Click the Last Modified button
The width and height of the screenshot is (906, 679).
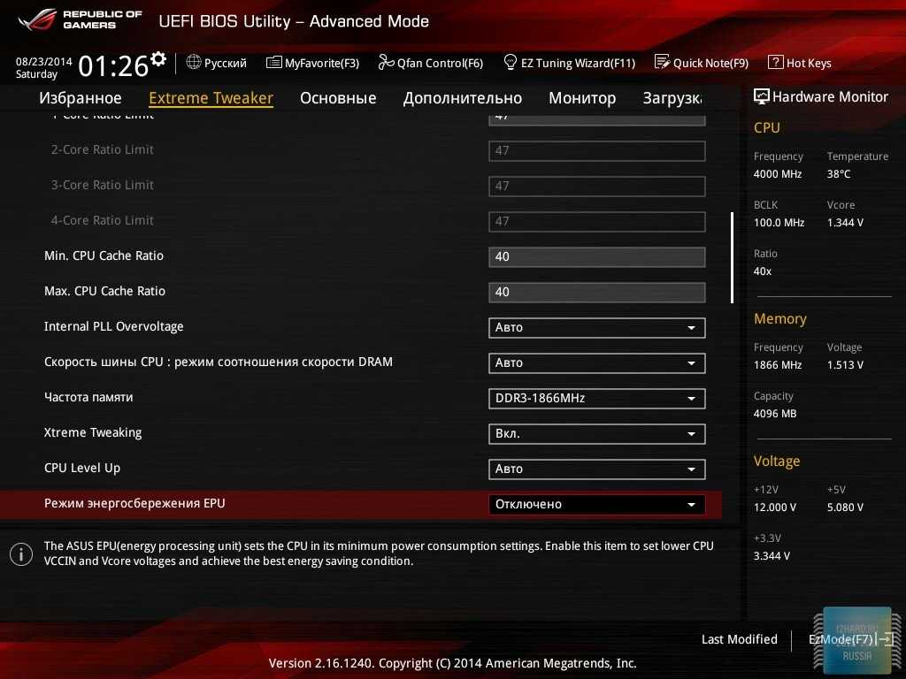point(739,639)
